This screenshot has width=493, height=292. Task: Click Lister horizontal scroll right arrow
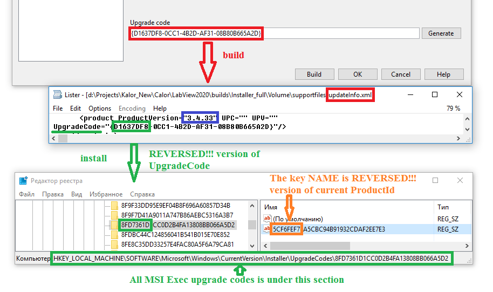click(x=458, y=139)
